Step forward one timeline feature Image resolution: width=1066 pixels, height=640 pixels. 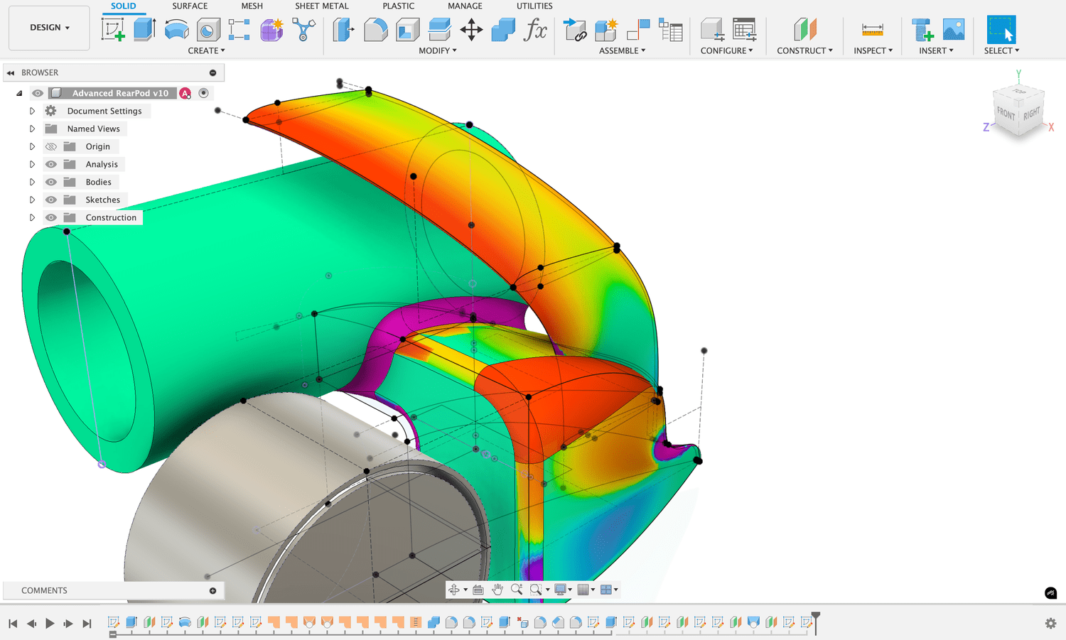point(68,623)
